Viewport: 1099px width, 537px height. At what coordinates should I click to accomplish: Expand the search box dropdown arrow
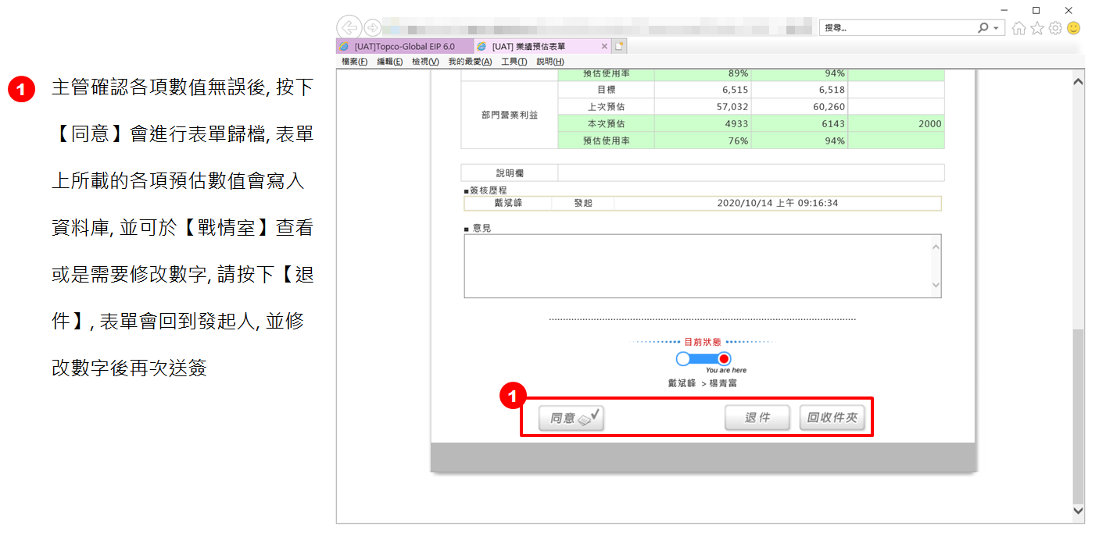coord(997,28)
